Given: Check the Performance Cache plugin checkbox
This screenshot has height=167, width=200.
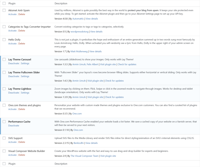Looking at the screenshot, I should point(4,122).
